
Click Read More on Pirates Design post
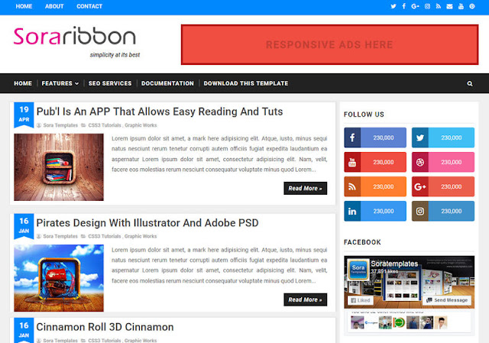pyautogui.click(x=306, y=299)
